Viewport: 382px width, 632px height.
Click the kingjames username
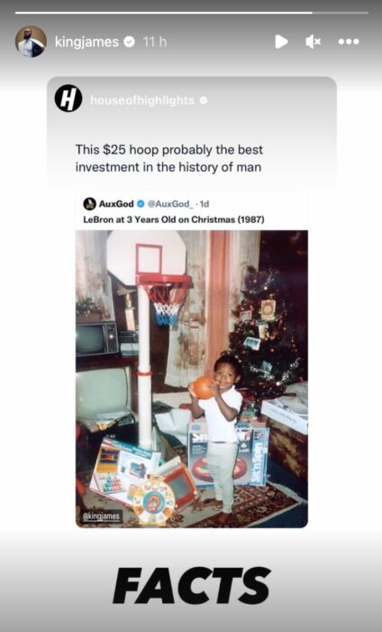pos(86,42)
